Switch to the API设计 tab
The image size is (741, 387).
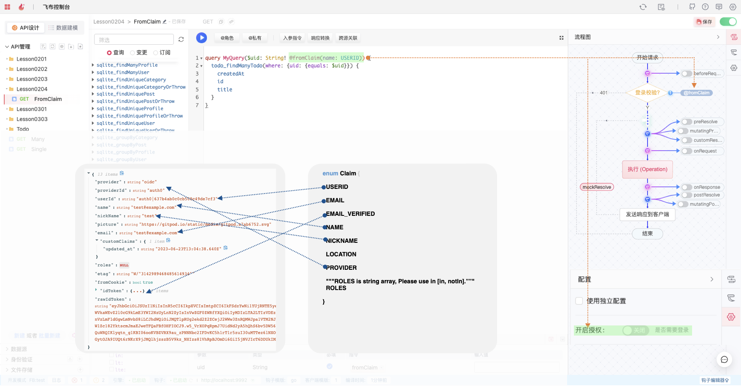[26, 28]
